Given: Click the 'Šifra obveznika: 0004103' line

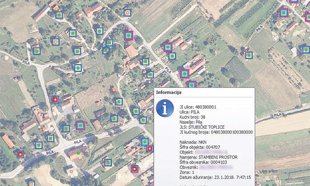Looking at the screenshot, I should [203, 162].
